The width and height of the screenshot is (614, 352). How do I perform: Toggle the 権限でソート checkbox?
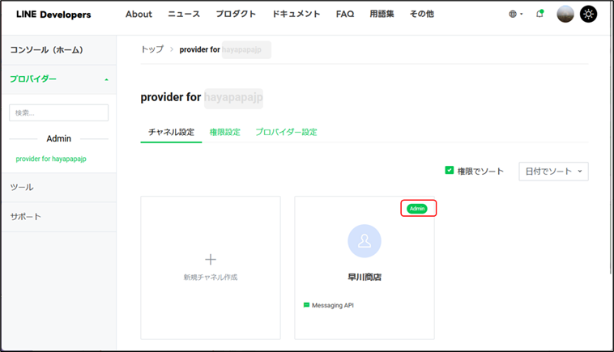[x=450, y=171]
